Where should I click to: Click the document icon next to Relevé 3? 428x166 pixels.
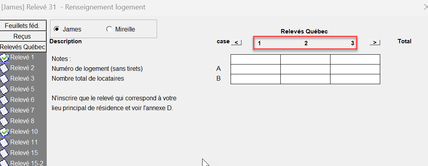[x=4, y=79]
